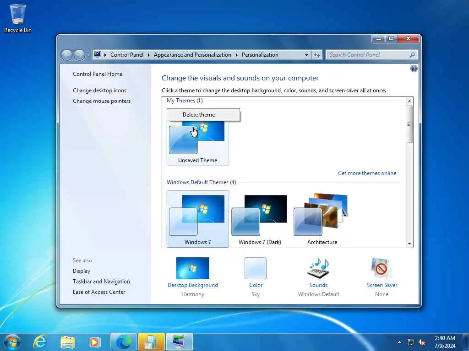Select the Unsaved Theme thumbnail
The height and width of the screenshot is (351, 469).
(198, 143)
